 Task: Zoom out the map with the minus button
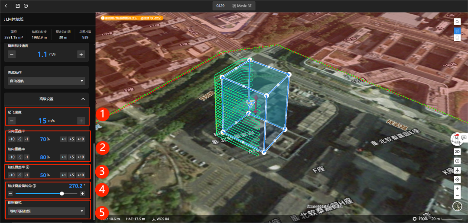point(457,196)
